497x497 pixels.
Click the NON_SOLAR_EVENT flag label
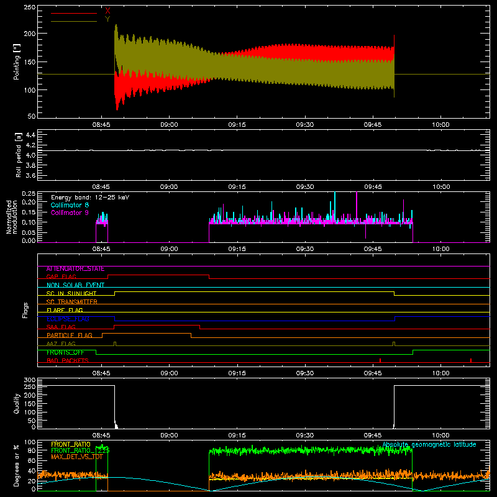[75, 285]
